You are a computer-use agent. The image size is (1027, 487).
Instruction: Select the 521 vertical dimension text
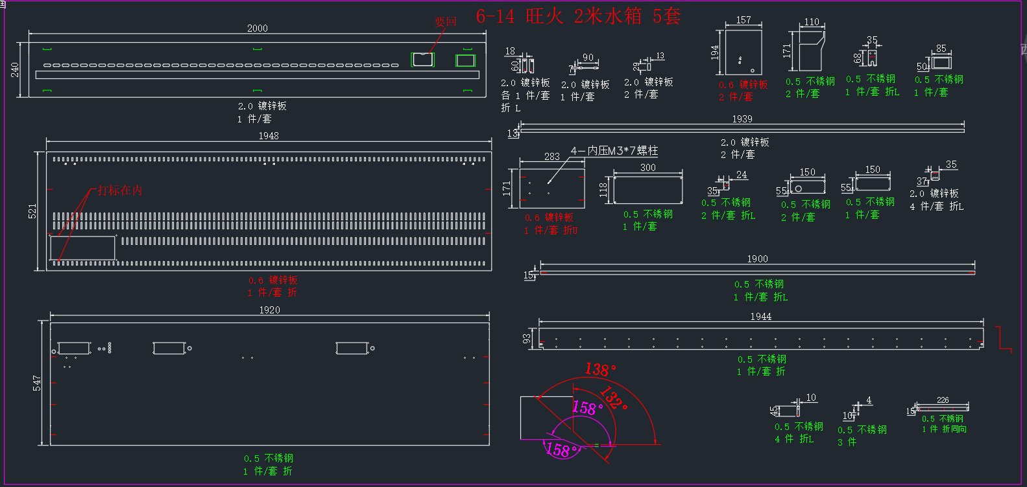click(x=32, y=211)
